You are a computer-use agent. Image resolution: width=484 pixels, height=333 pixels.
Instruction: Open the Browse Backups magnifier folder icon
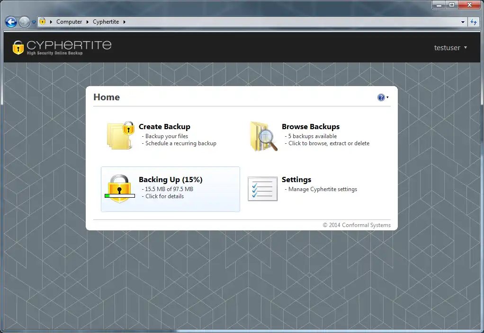coord(263,136)
